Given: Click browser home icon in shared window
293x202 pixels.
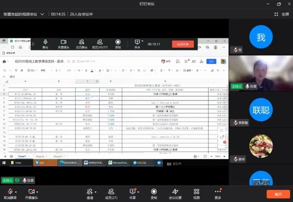Looking at the screenshot, I should click(20, 47).
